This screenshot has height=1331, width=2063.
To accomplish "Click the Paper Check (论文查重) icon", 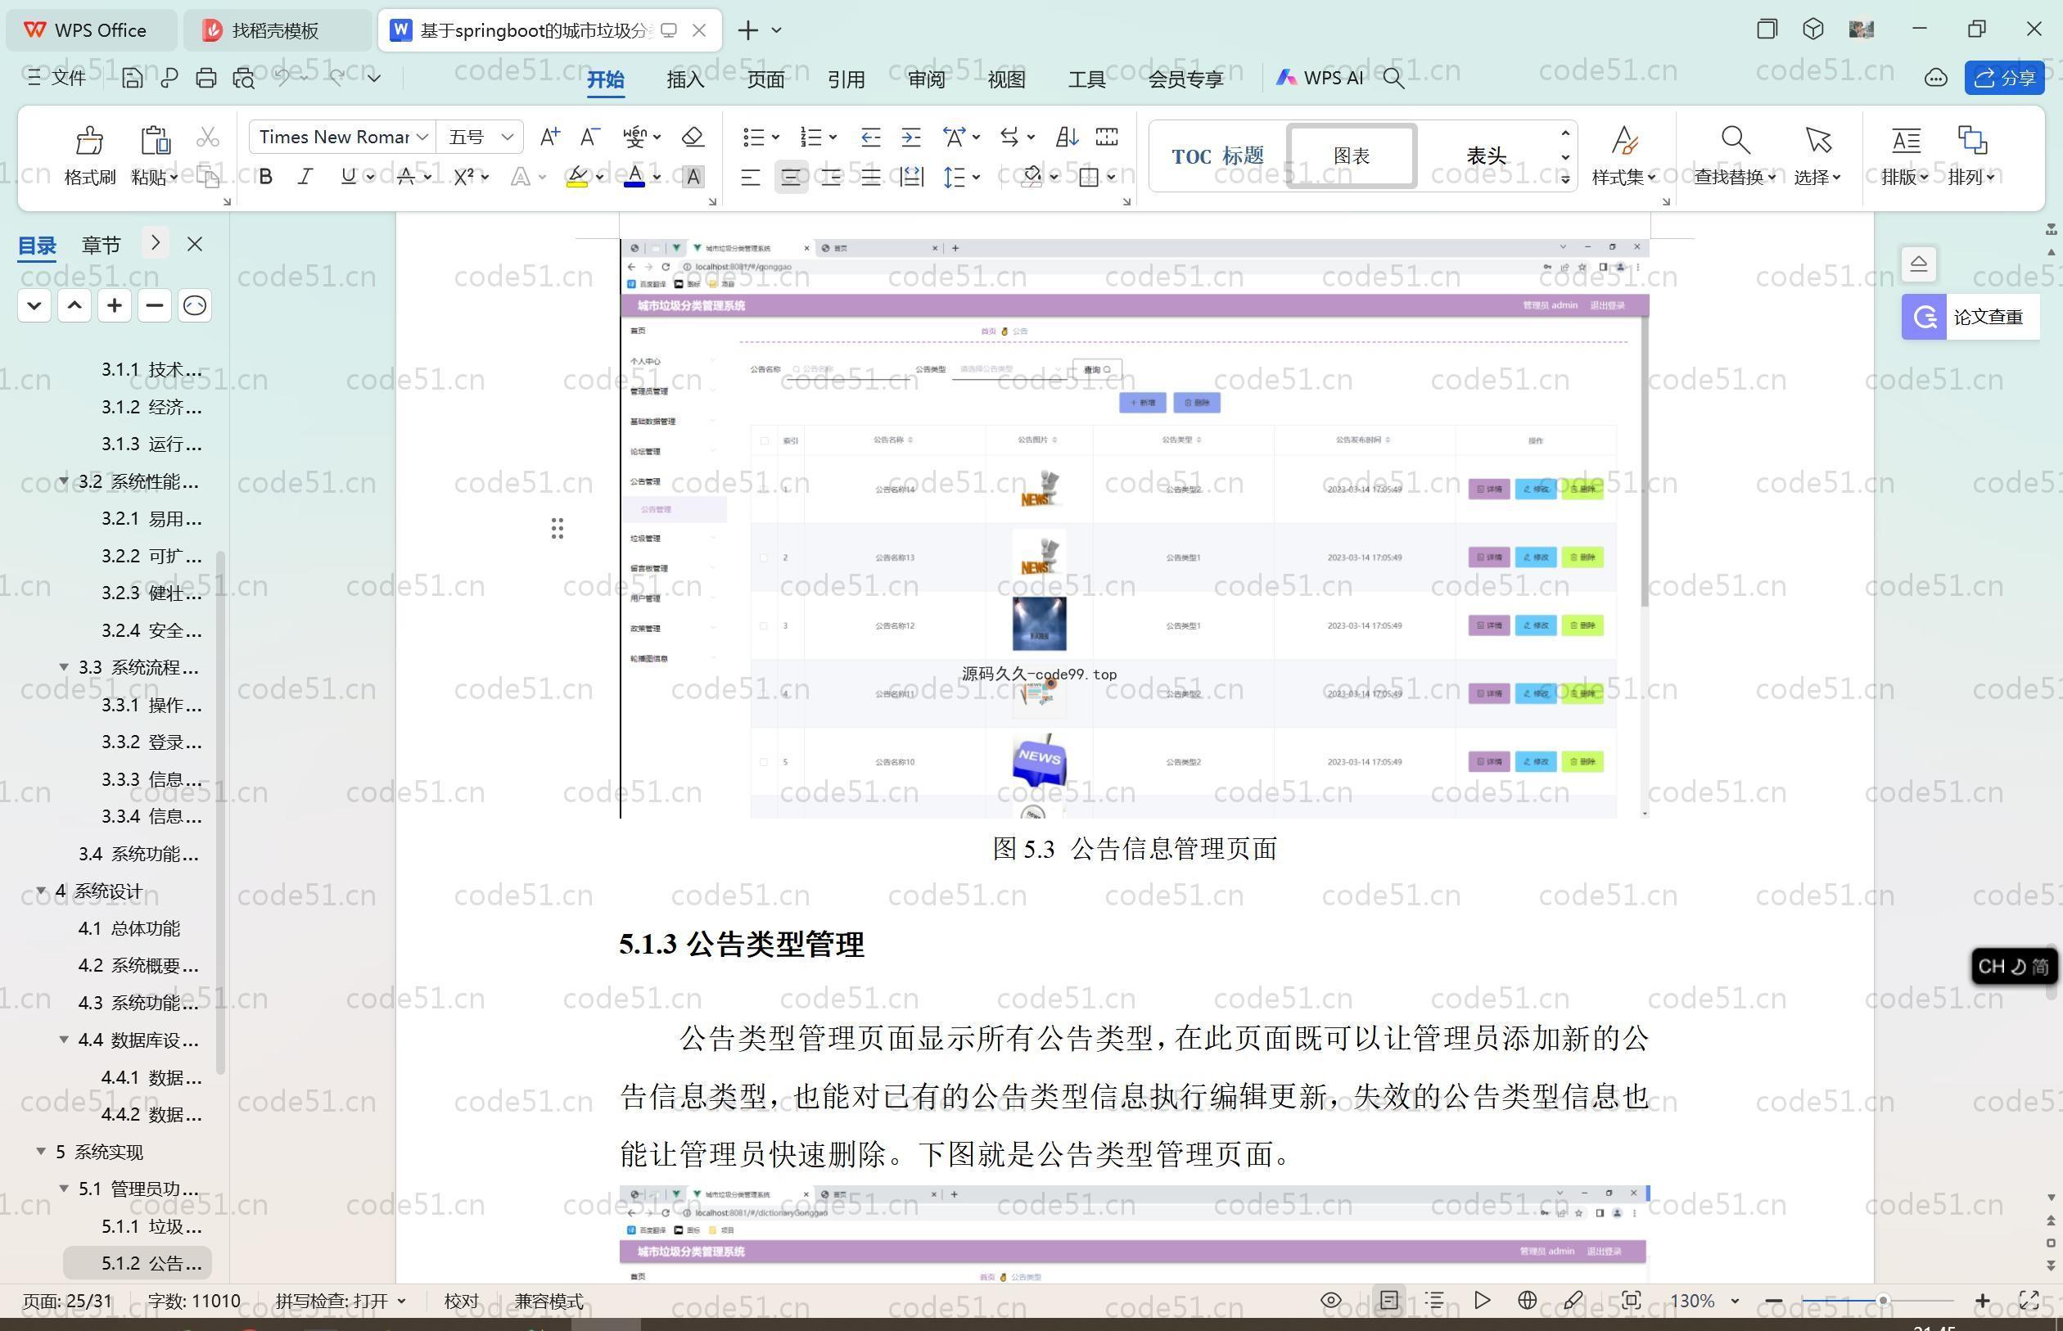I will click(x=1924, y=317).
